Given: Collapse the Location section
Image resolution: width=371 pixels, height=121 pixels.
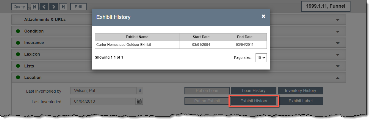Looking at the screenshot, I should (x=337, y=78).
